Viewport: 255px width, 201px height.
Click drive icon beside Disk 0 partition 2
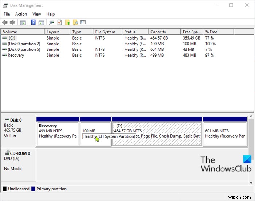[4, 44]
